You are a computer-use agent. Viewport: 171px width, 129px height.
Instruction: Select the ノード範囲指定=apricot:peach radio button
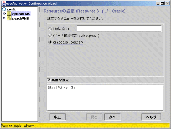[x=50, y=35]
